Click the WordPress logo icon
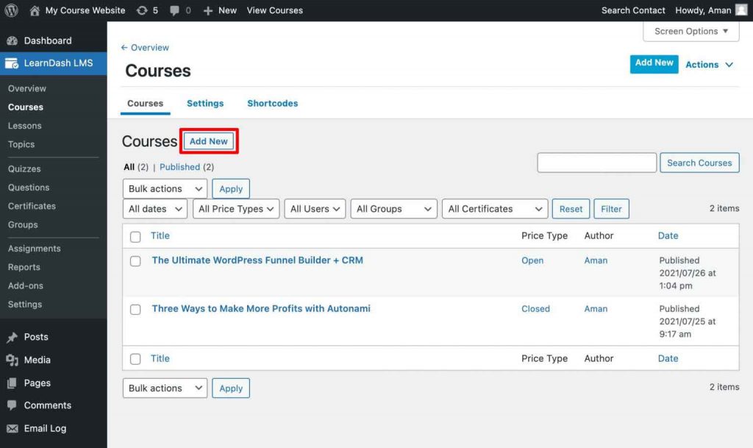Screen dimensions: 753x448 pyautogui.click(x=11, y=10)
